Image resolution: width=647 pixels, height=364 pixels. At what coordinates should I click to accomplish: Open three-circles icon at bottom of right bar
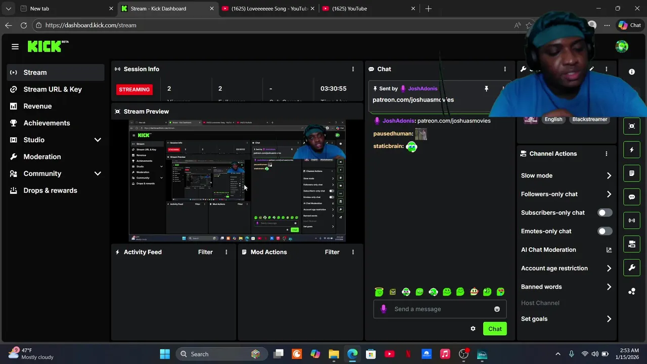tap(632, 291)
